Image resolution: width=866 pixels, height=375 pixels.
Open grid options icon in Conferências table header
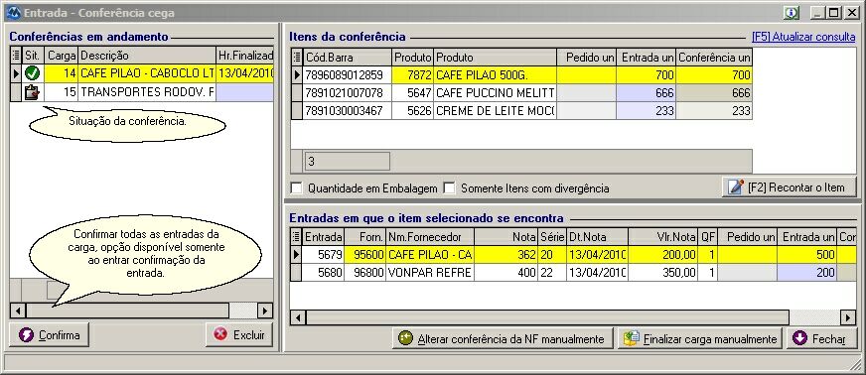click(x=16, y=56)
